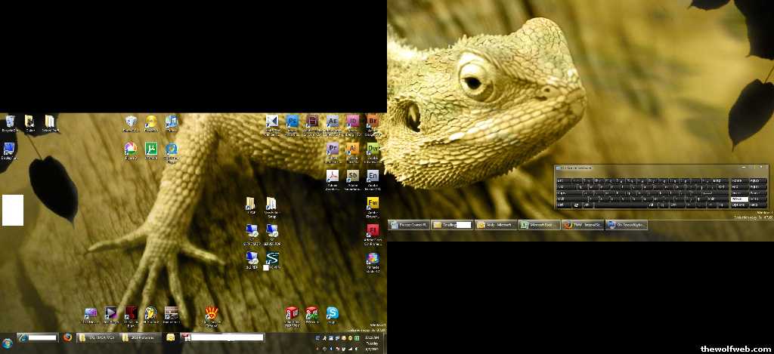This screenshot has height=354, width=774.
Task: Open the Picasa desktop shortcut
Action: pyautogui.click(x=131, y=149)
